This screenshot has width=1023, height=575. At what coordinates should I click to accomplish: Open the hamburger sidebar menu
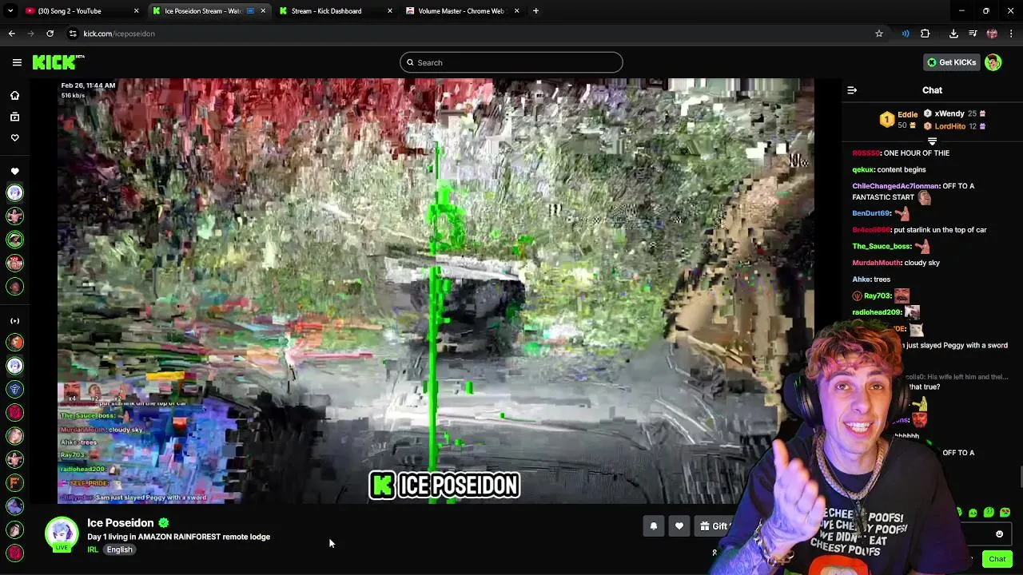point(17,62)
